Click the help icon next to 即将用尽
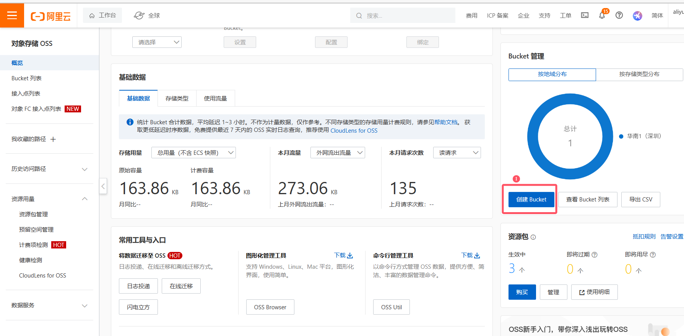This screenshot has height=336, width=684. (653, 255)
